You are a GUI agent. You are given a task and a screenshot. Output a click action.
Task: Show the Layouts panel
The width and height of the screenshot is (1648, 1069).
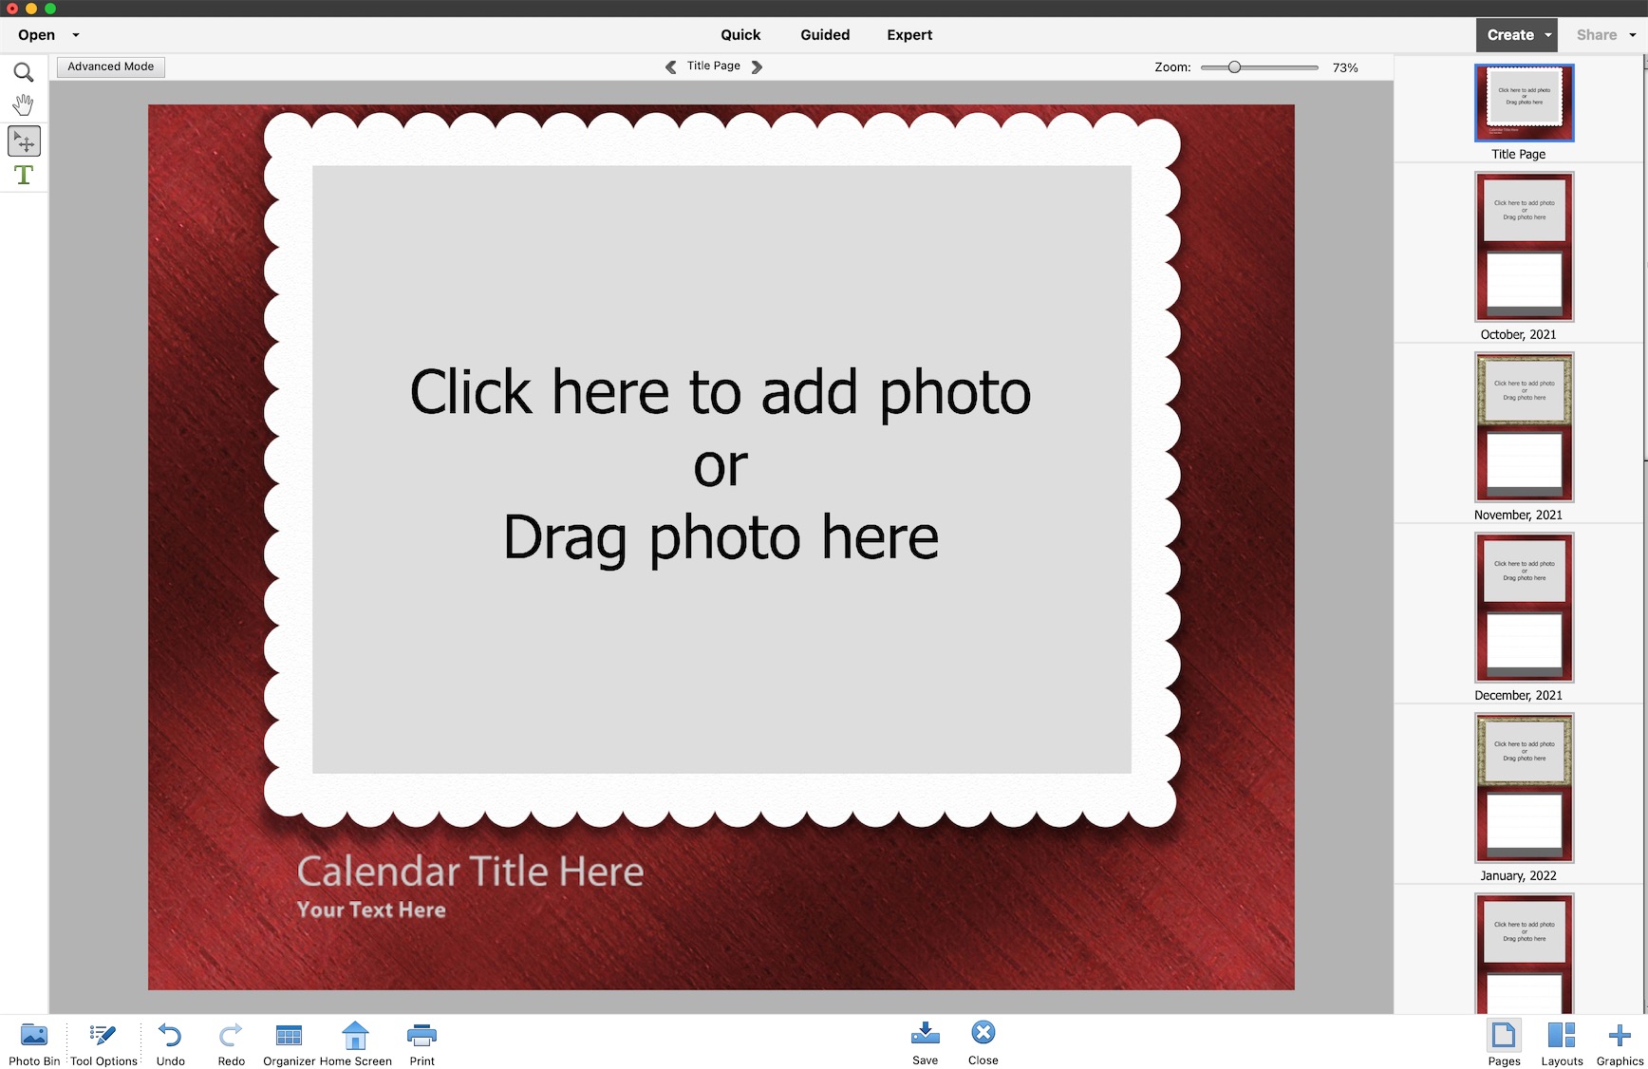(1562, 1043)
